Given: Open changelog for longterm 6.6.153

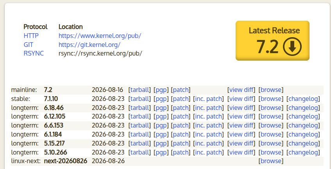Looking at the screenshot, I should point(303,125).
